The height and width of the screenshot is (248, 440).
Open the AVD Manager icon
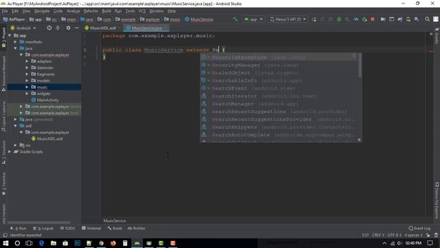(x=408, y=19)
